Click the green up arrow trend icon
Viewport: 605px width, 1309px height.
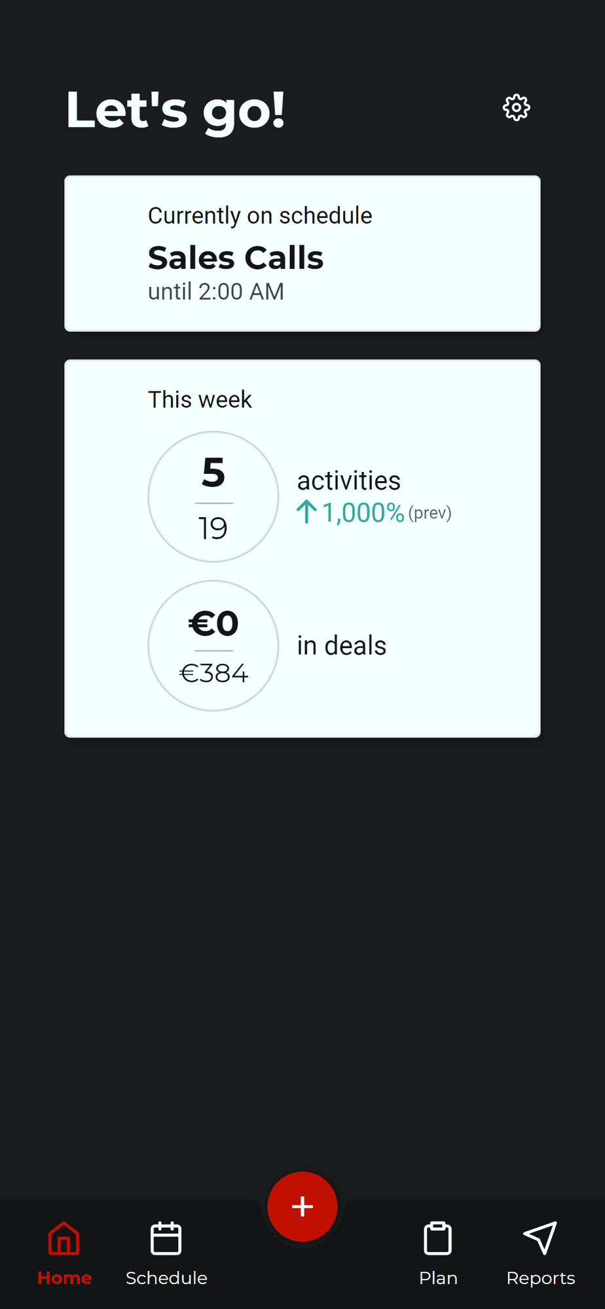pos(306,512)
